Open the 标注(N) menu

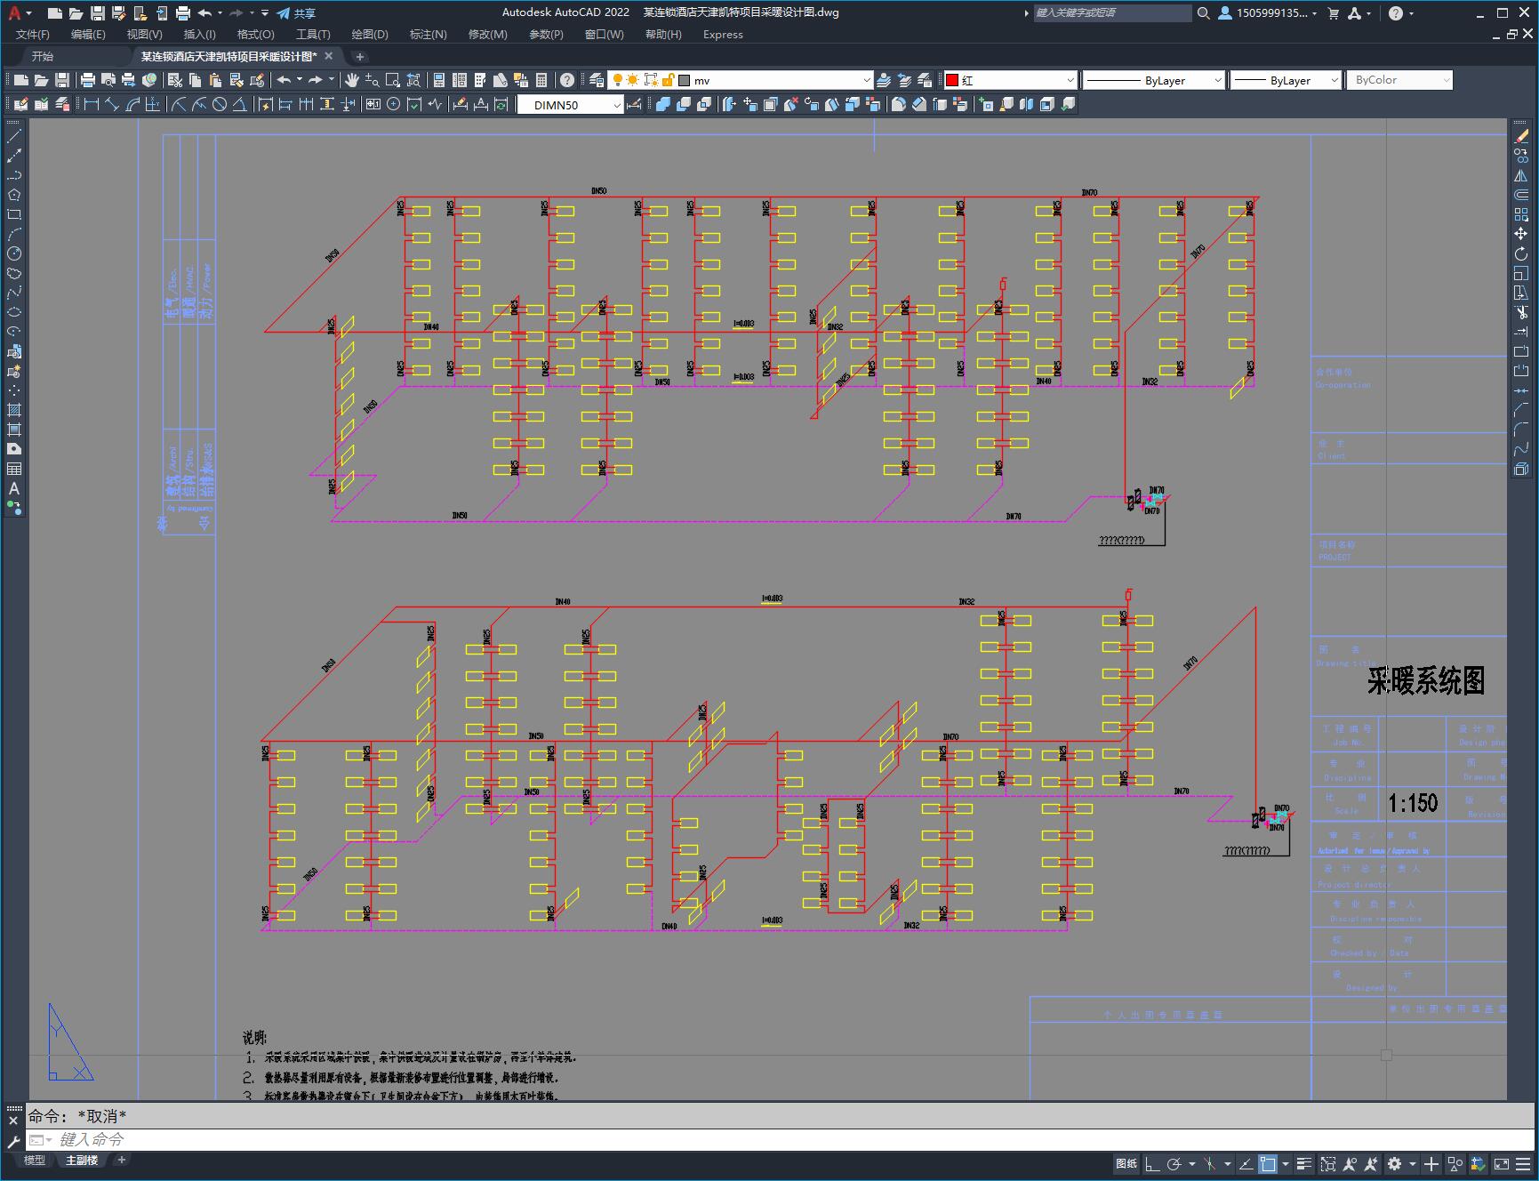[428, 35]
